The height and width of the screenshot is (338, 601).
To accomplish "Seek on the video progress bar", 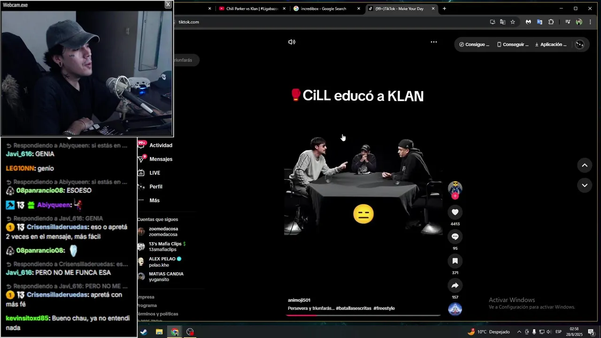I will point(364,315).
